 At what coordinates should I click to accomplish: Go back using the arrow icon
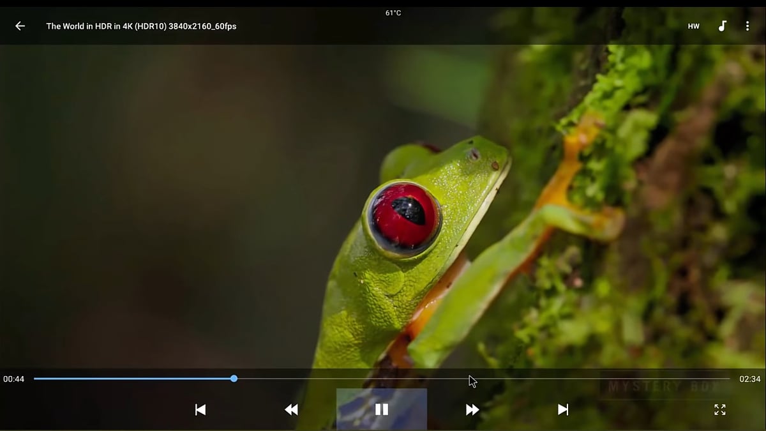point(20,26)
